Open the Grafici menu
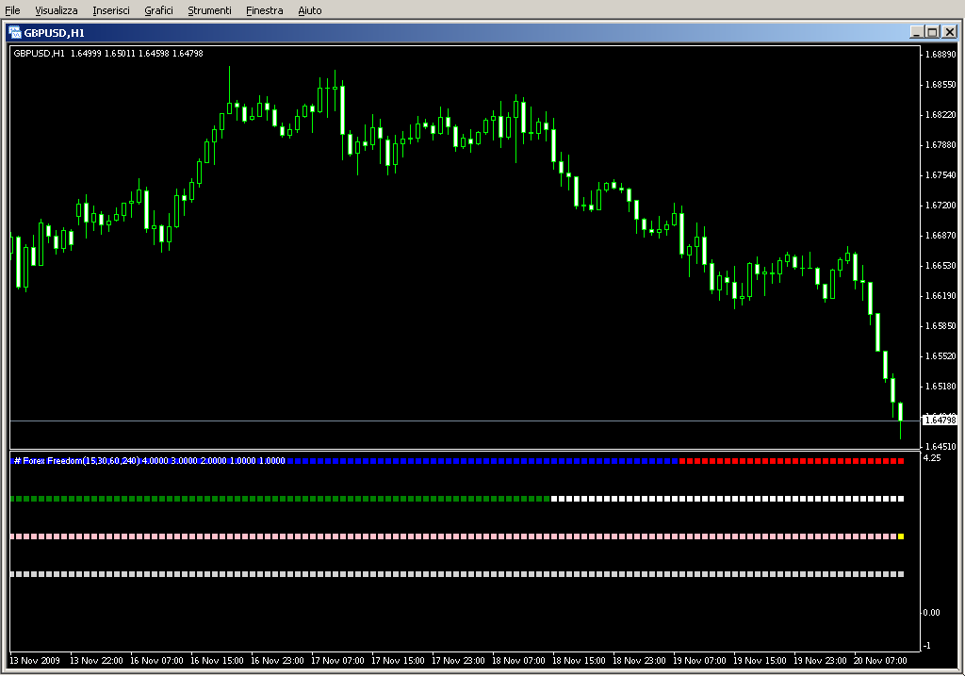The width and height of the screenshot is (965, 676). point(158,10)
